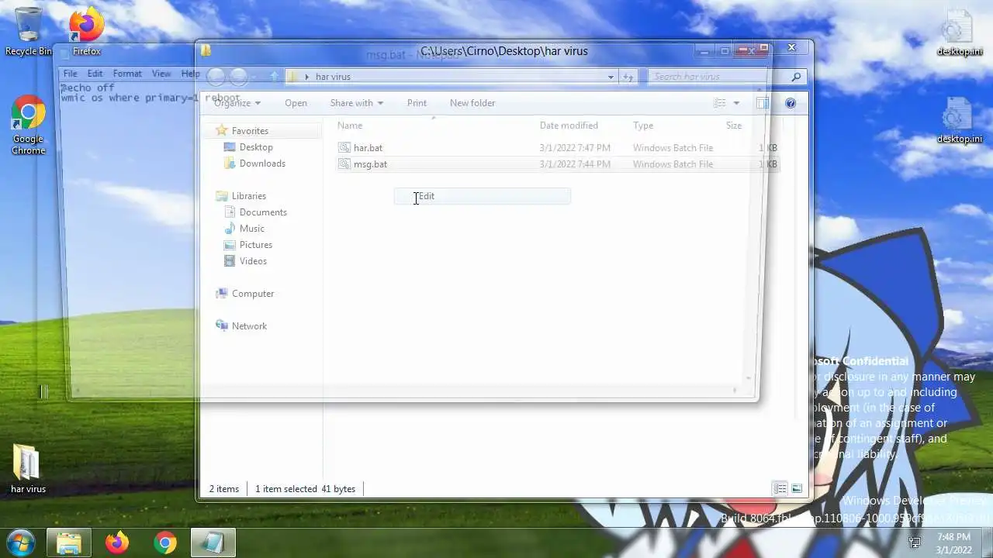
Task: Click the Explorer back navigation button
Action: pyautogui.click(x=216, y=76)
